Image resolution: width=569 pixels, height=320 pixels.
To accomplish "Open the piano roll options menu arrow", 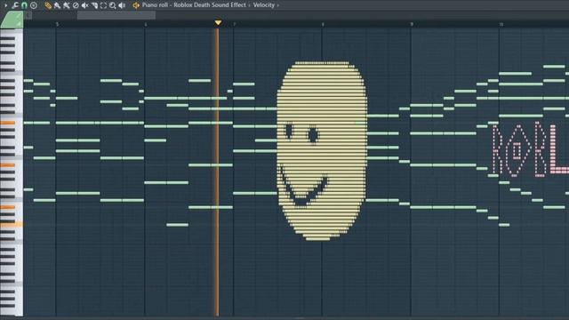I will (x=5, y=5).
